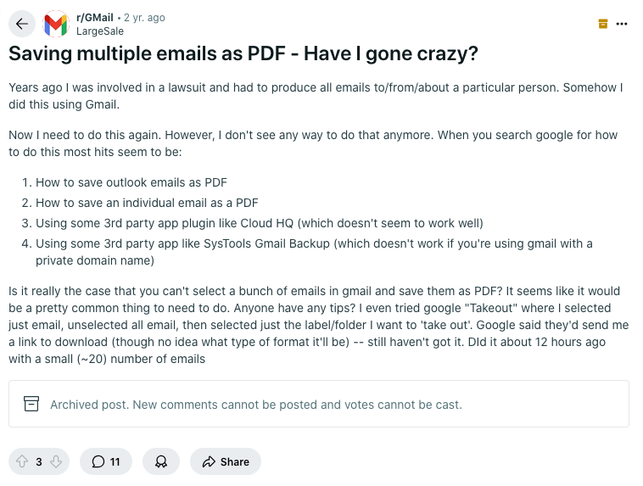
Task: Open the r/GMail subreddit link
Action: coord(96,18)
